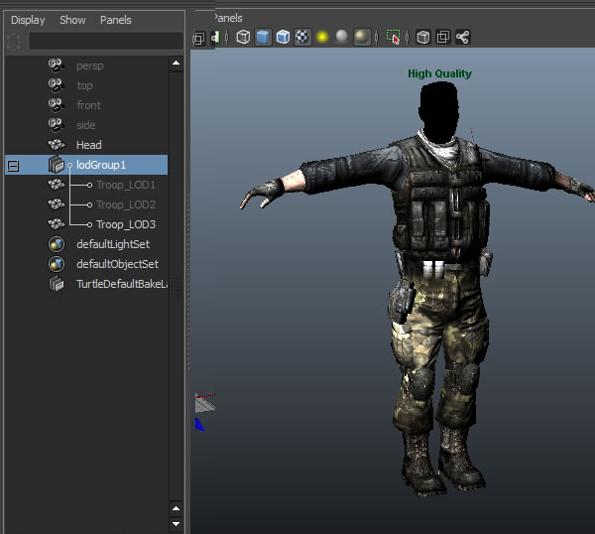The height and width of the screenshot is (534, 595).
Task: Click outliner scrollbar down arrow
Action: tap(177, 524)
